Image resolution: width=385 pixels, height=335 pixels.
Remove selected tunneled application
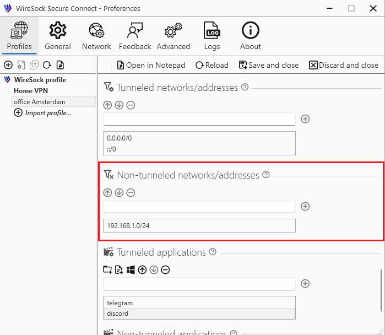[165, 270]
